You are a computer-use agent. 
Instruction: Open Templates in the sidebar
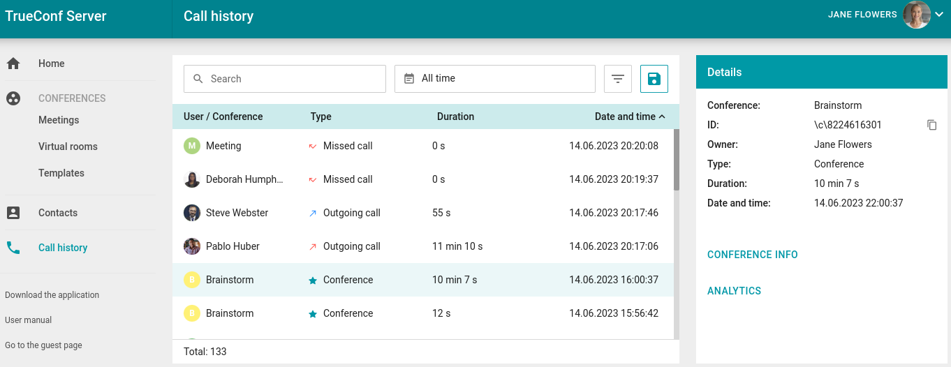(61, 173)
